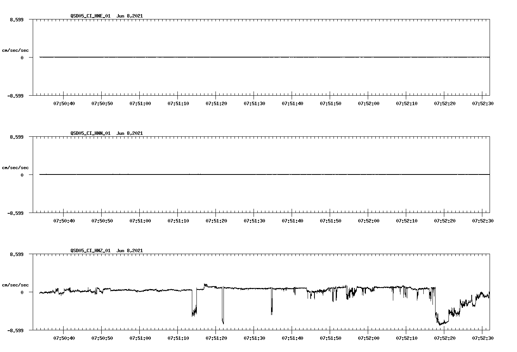Click the HNN plot's -8.599 lower limit
The height and width of the screenshot is (352, 517).
tap(15, 213)
